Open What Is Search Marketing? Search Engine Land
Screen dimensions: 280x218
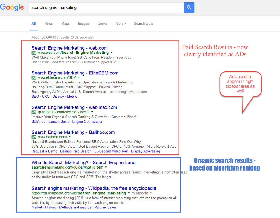click(x=83, y=163)
